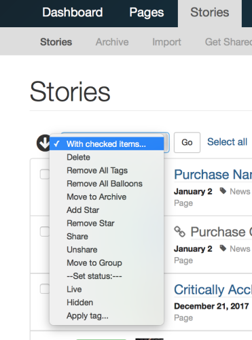Select 'With checked items...' option
This screenshot has height=340, width=252.
coord(107,144)
